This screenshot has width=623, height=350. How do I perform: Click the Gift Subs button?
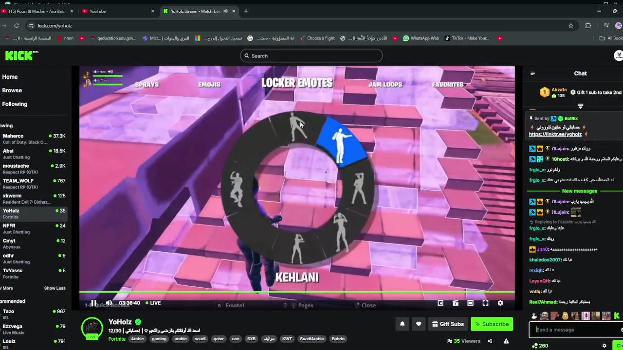coord(448,324)
